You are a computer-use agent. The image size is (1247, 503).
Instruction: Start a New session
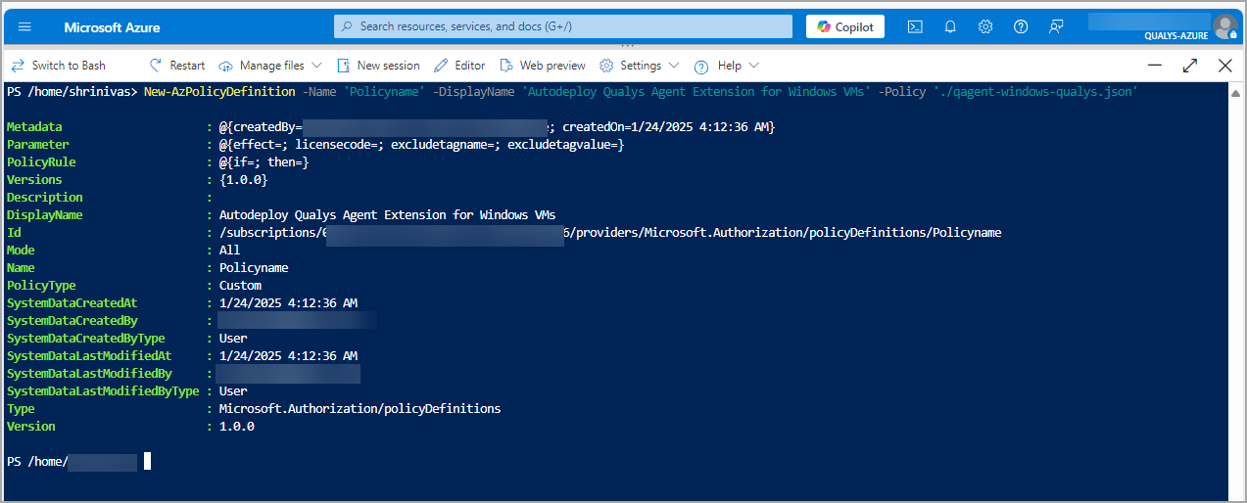point(378,66)
